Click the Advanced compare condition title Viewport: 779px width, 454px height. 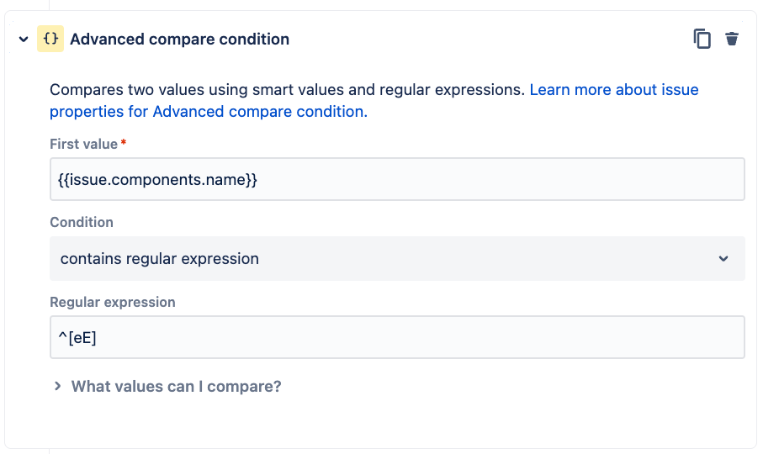tap(179, 40)
